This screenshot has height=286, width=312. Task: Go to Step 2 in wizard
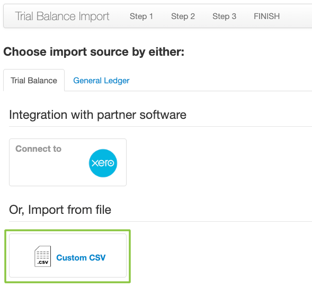pos(183,16)
